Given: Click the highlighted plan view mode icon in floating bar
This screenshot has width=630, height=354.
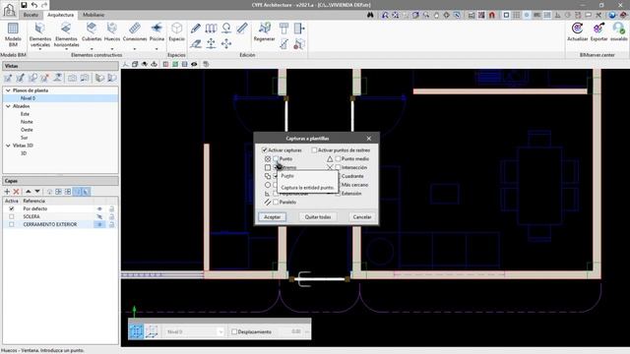Looking at the screenshot, I should (136, 331).
